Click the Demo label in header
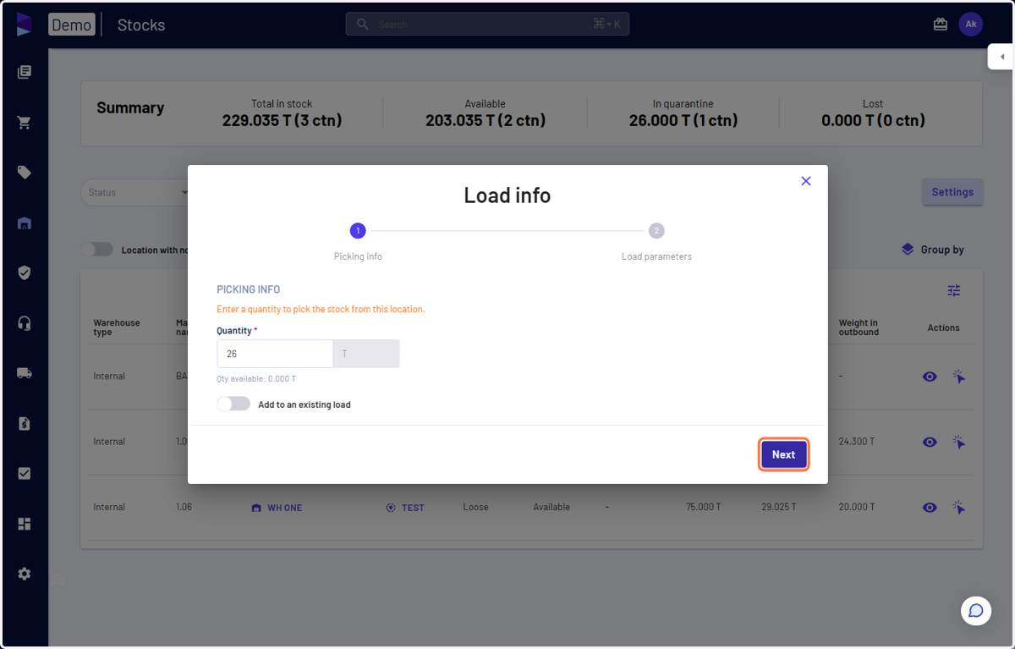This screenshot has height=649, width=1015. click(71, 25)
